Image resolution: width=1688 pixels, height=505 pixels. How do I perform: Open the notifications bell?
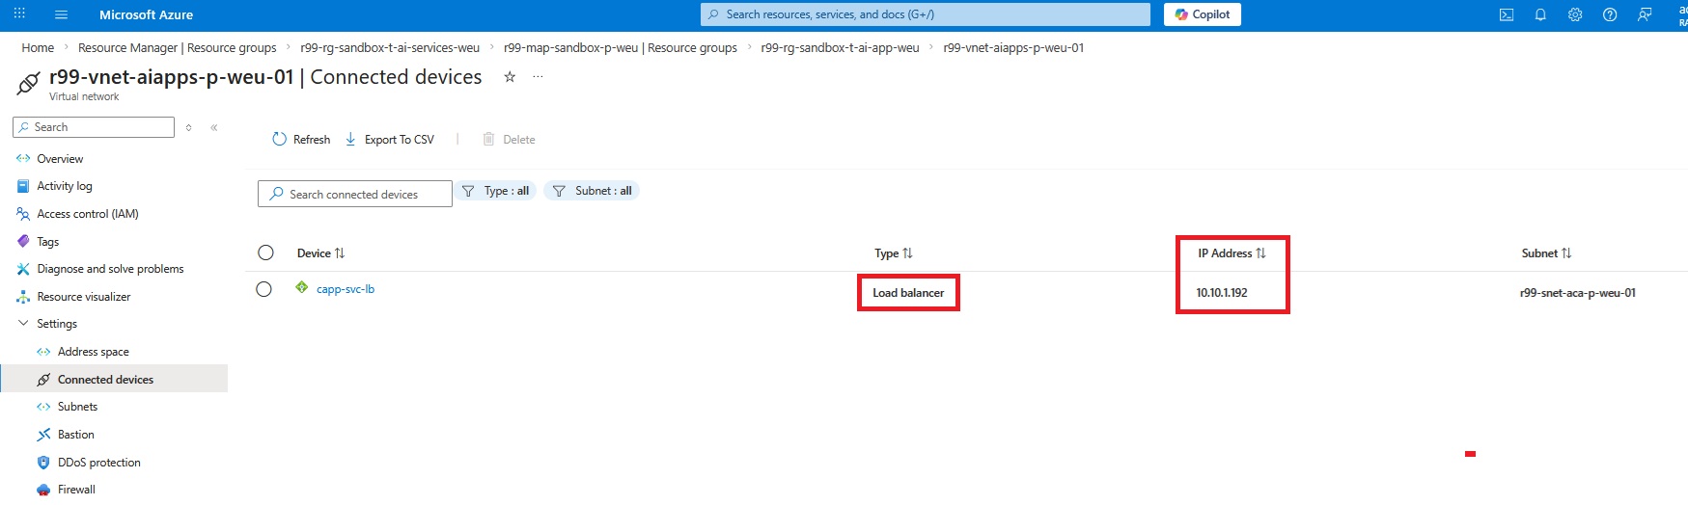point(1540,14)
